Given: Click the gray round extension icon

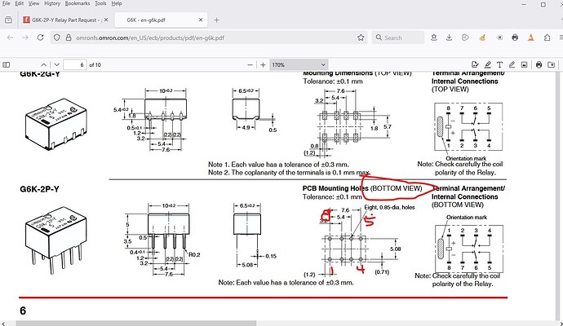Looking at the screenshot, I should click(465, 37).
